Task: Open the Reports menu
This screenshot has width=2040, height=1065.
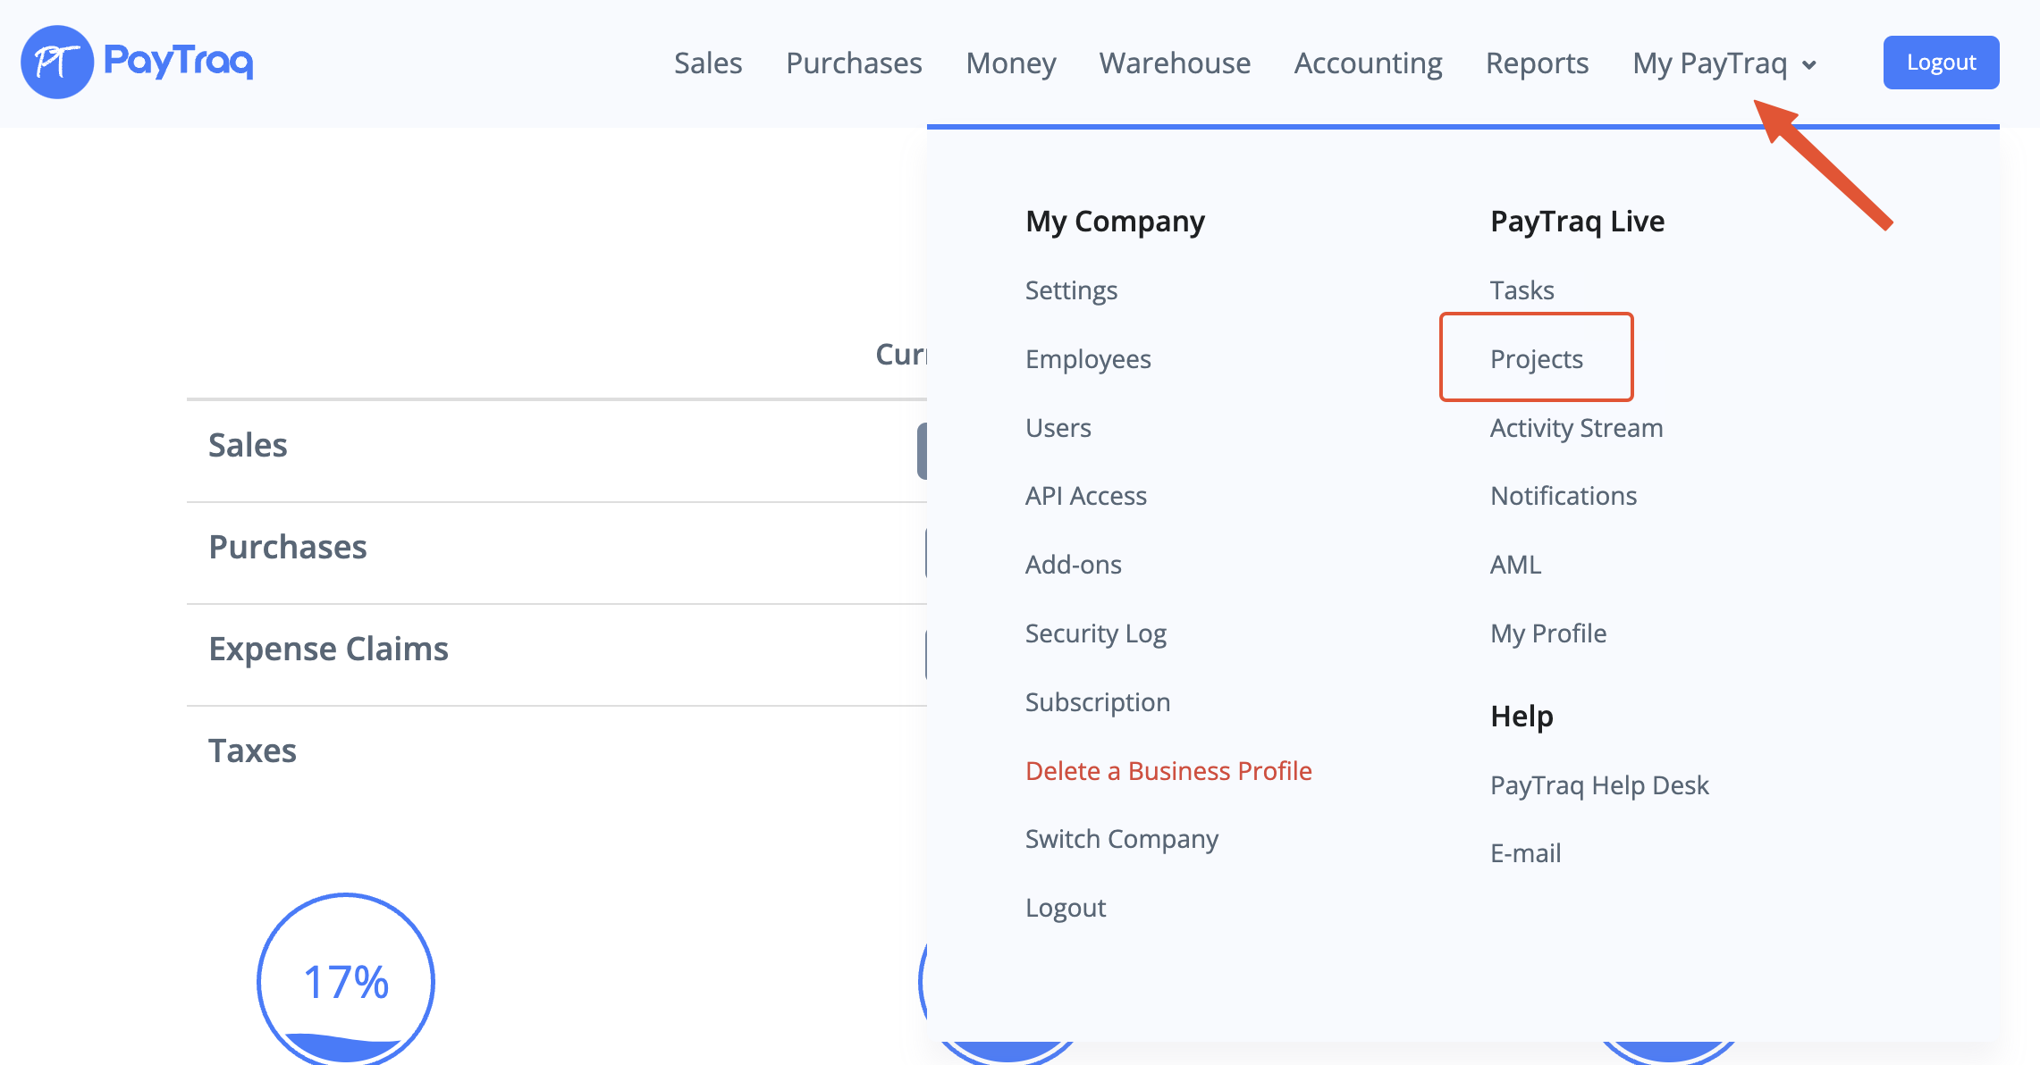Action: point(1537,63)
